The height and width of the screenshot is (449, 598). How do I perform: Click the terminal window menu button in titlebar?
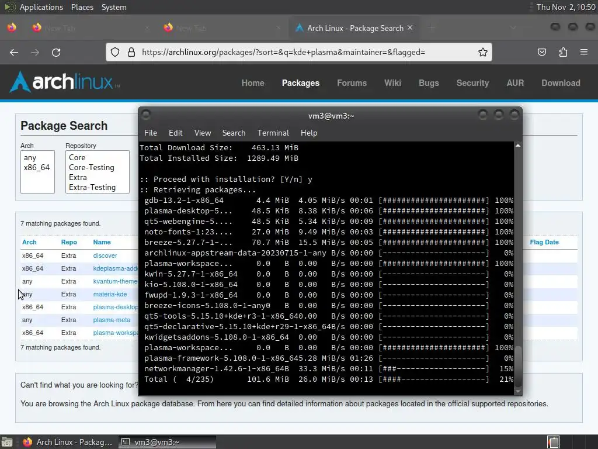145,115
